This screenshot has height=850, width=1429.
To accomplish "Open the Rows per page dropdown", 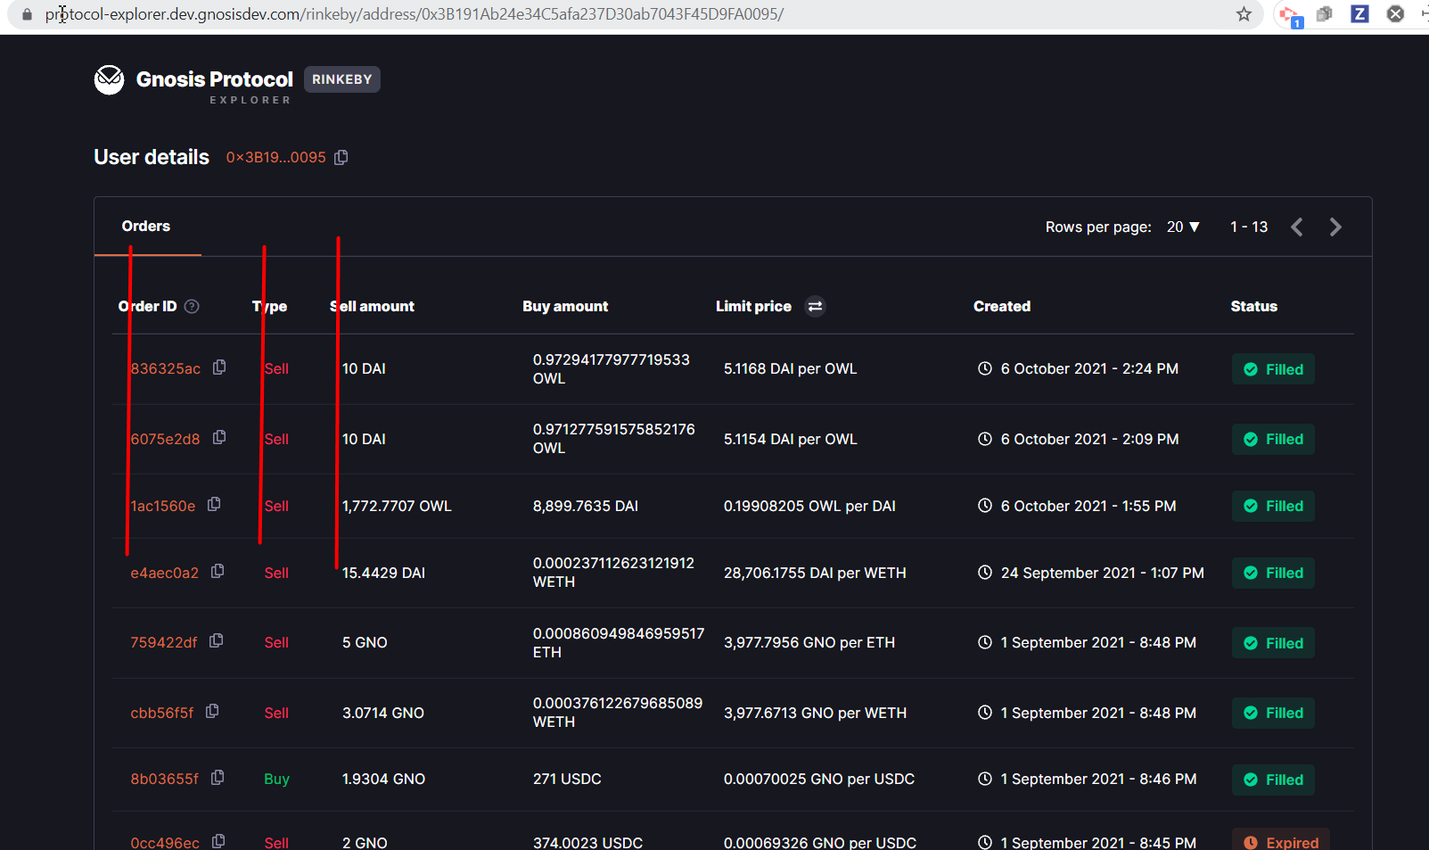I will [1183, 227].
